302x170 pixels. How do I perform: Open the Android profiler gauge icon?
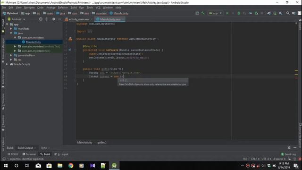251,13
